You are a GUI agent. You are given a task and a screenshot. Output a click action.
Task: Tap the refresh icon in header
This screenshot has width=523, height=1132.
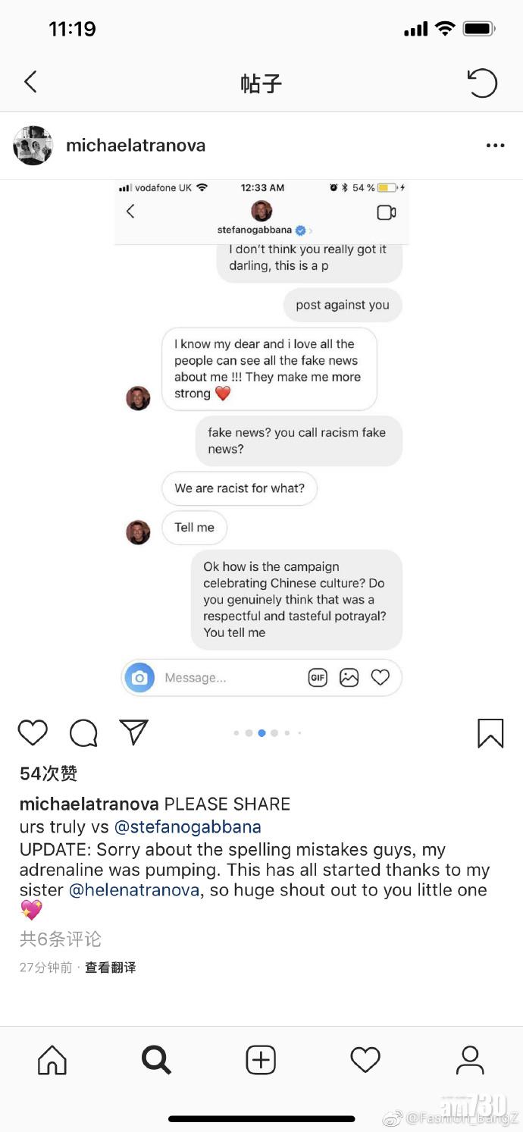[481, 83]
